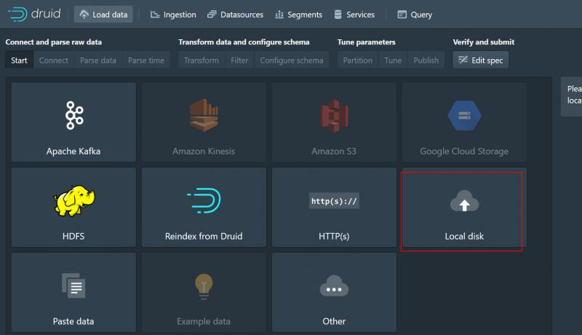Click the Query console icon
The image size is (582, 335).
point(402,15)
